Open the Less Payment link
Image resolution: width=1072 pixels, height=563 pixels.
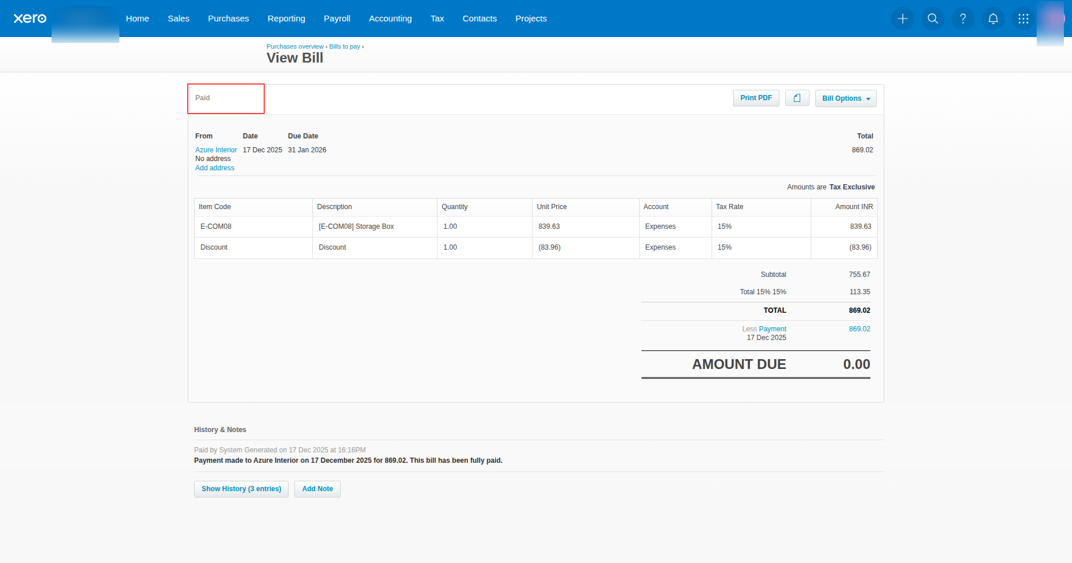pyautogui.click(x=772, y=329)
